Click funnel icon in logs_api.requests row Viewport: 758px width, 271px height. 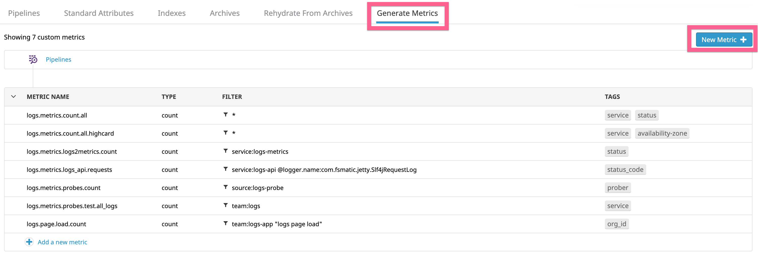pos(225,169)
